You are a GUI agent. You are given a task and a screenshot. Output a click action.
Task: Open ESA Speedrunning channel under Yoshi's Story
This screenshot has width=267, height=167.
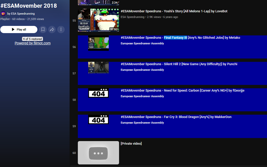tap(132, 17)
